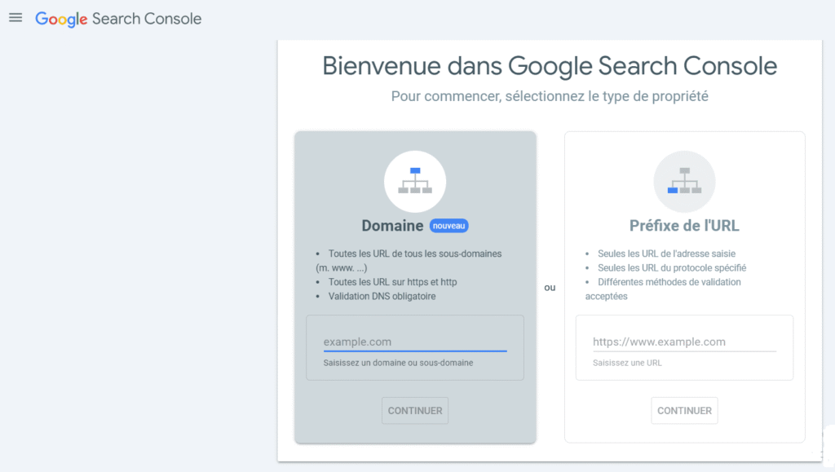Select the Domaine property type card

[415, 285]
